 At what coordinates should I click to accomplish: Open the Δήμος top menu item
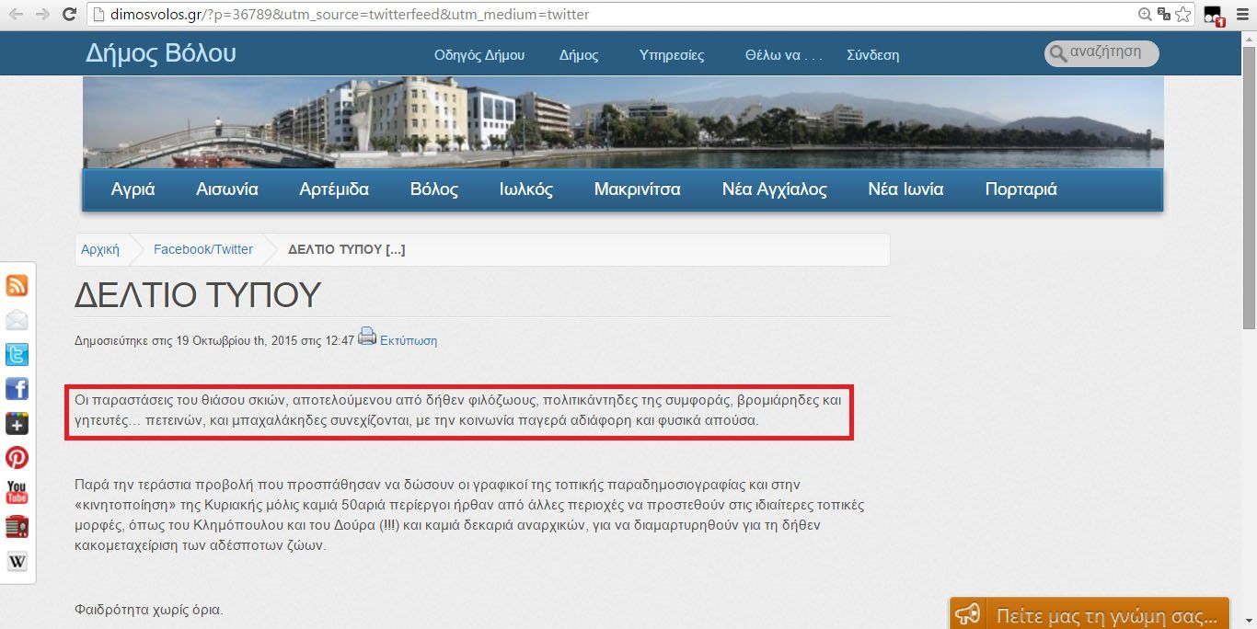click(579, 55)
